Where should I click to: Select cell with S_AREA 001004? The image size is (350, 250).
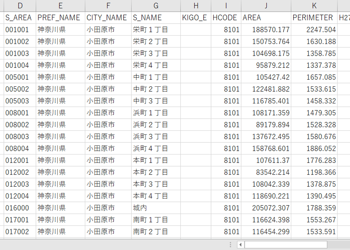(20, 65)
